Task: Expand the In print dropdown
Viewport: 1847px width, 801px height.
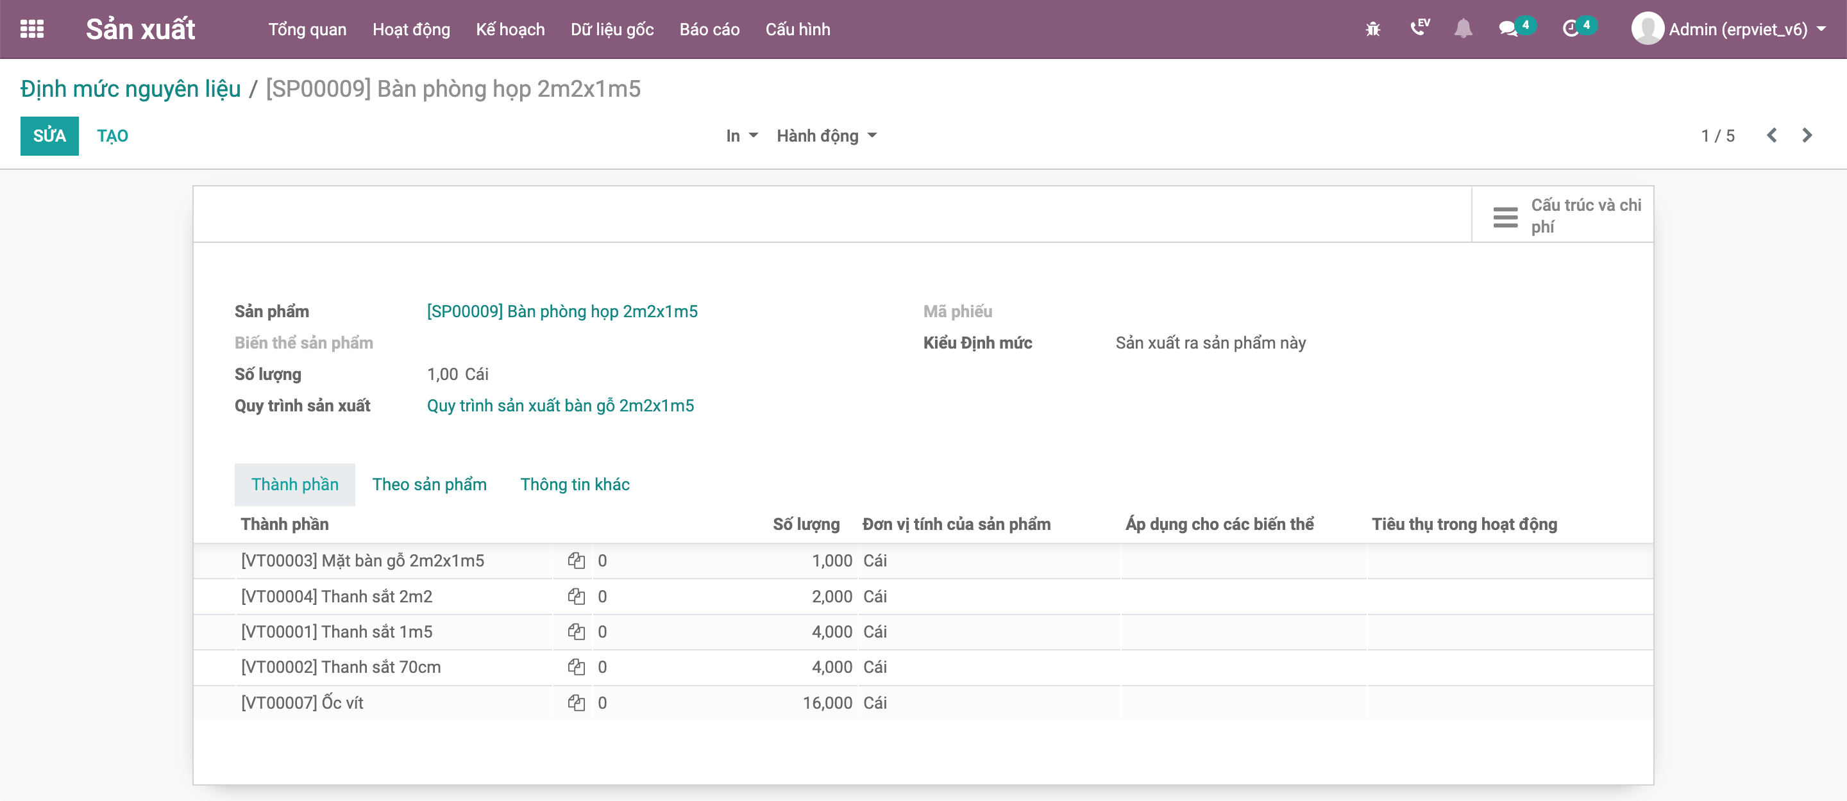Action: pos(741,135)
